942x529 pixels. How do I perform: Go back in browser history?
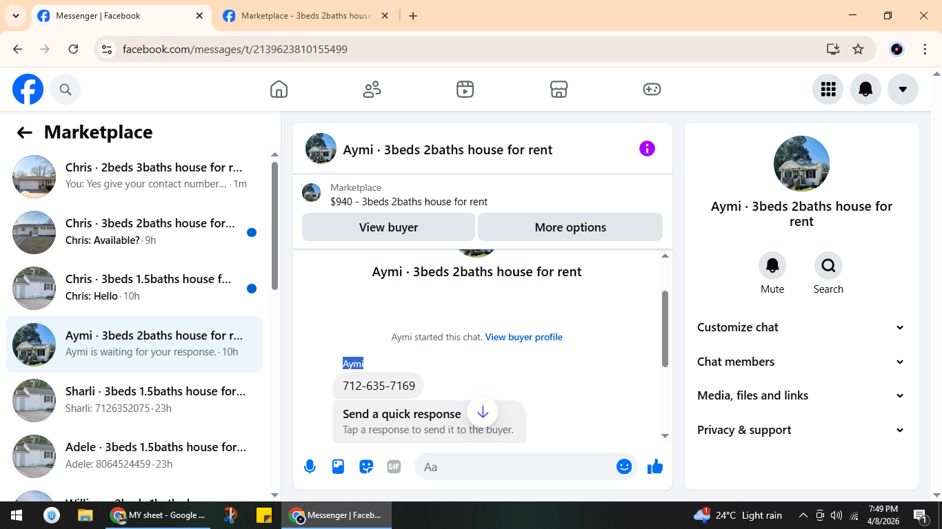click(18, 49)
